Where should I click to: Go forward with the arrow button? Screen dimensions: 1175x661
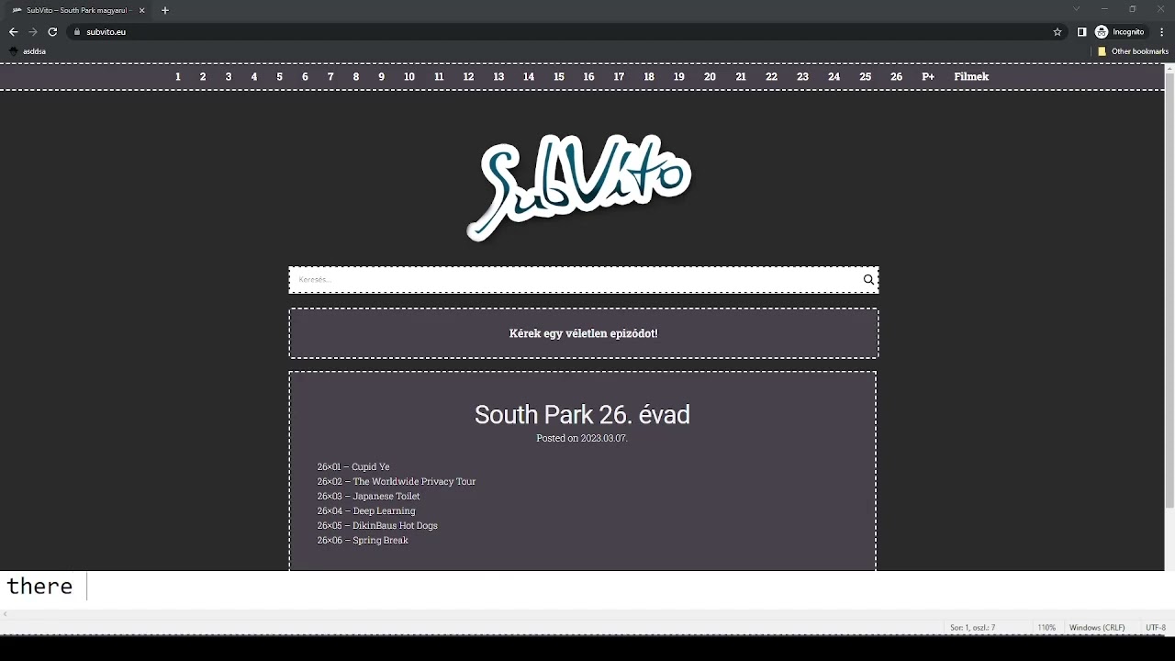click(x=33, y=31)
